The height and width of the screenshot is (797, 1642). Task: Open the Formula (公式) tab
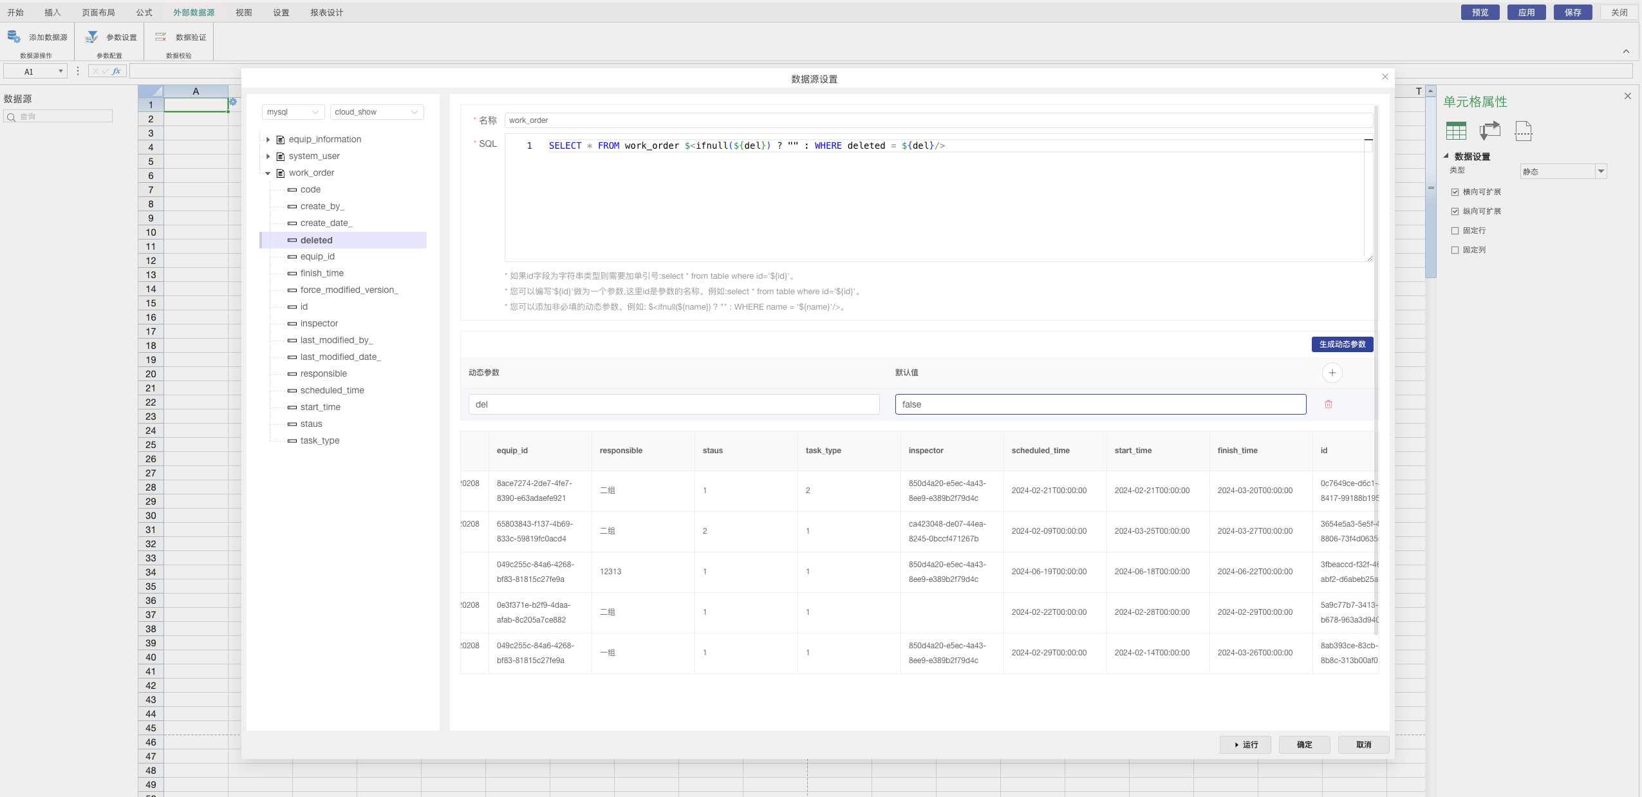144,12
